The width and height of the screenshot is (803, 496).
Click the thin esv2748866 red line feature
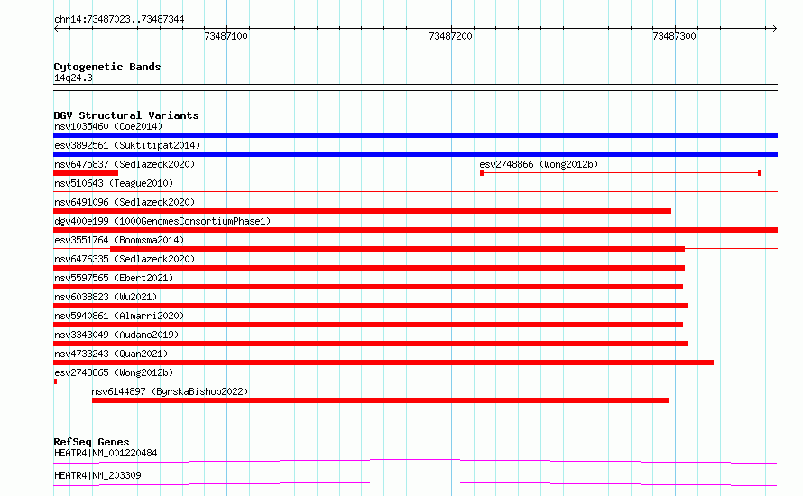point(621,173)
